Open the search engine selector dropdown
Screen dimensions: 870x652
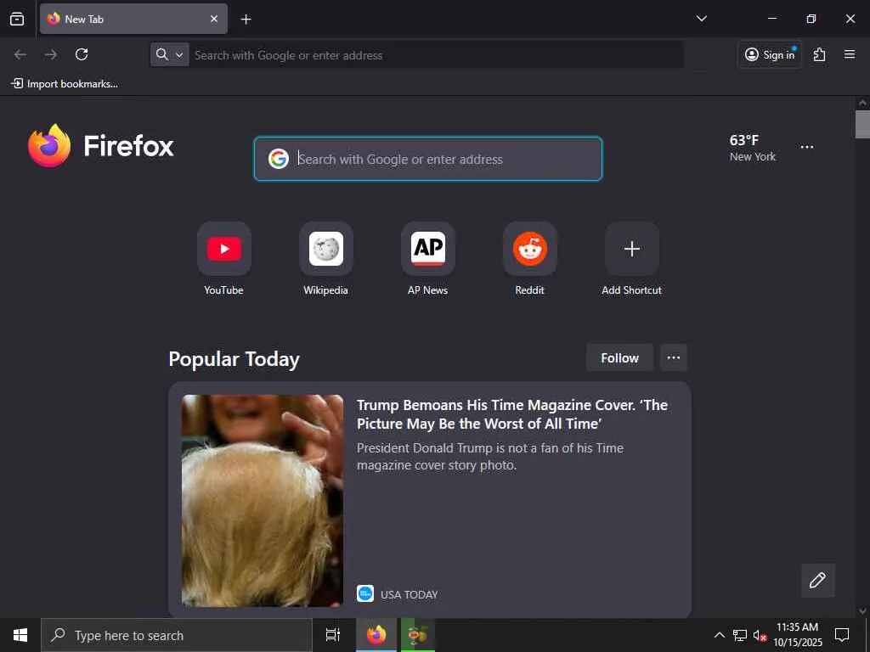pos(170,54)
